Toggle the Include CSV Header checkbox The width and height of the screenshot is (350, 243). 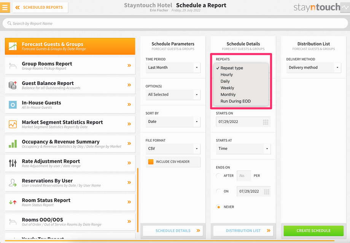(x=151, y=162)
